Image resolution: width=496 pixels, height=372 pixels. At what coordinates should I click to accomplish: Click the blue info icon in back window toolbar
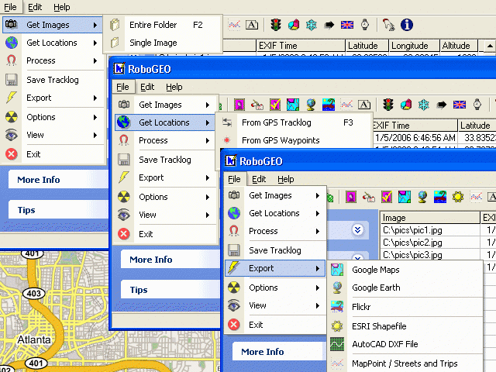(406, 25)
